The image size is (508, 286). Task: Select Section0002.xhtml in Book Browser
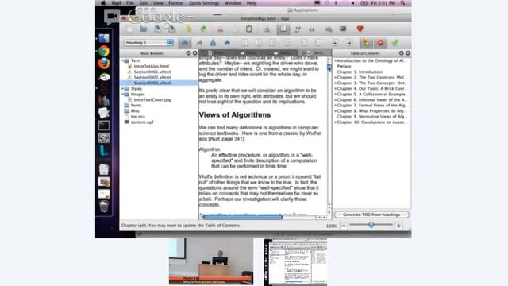tap(152, 78)
